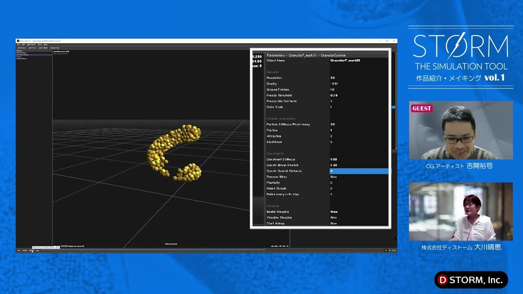Edit the Object Name field GranularP_mark01
Screen dimensions: 523x294
(x=360, y=60)
